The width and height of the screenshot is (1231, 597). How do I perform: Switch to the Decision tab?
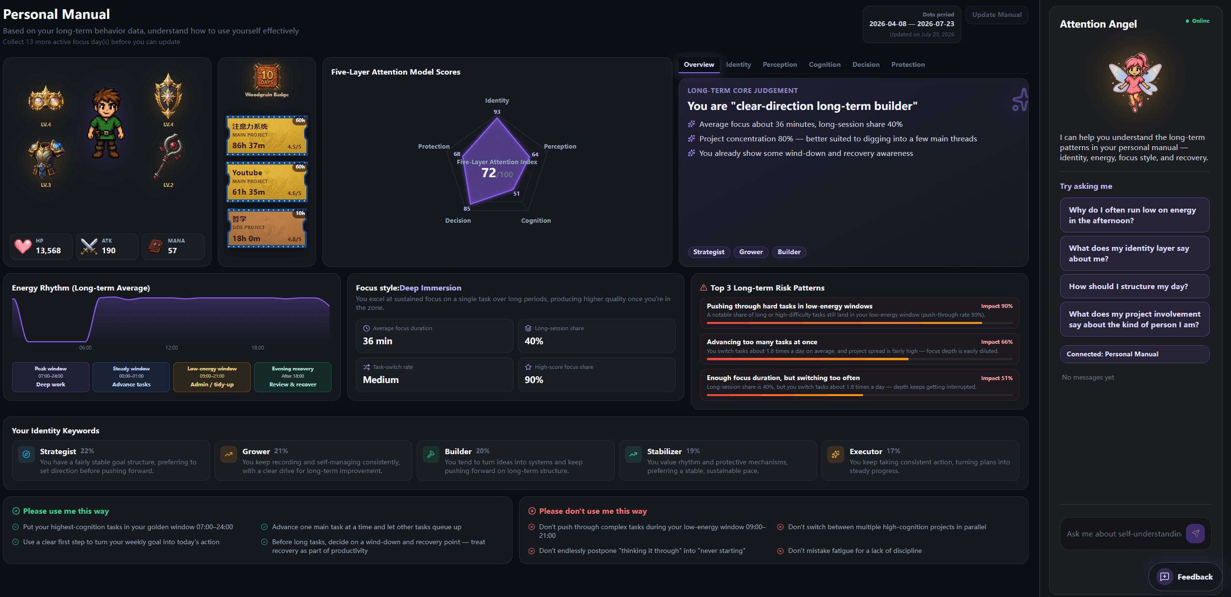866,64
